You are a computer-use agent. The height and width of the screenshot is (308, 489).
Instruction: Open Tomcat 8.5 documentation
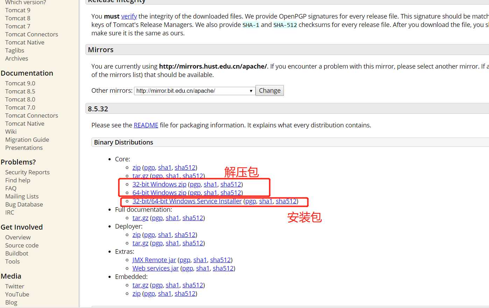(x=20, y=91)
